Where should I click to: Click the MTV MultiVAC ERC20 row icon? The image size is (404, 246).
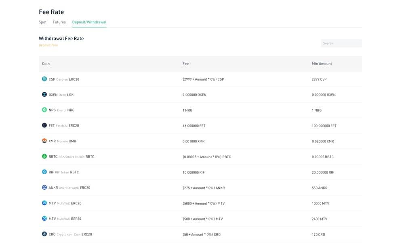(x=44, y=203)
